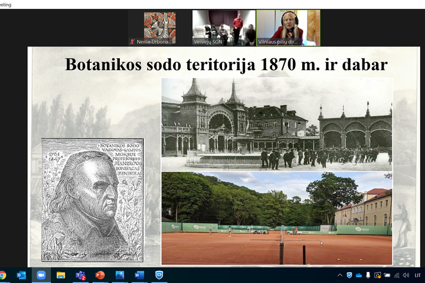Screen dimensions: 425x283
Task: Select the Vilniaus pilių dir... speaker tile
Action: click(x=288, y=28)
